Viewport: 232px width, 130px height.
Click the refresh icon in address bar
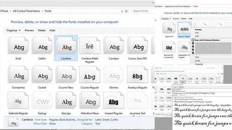click(x=126, y=11)
